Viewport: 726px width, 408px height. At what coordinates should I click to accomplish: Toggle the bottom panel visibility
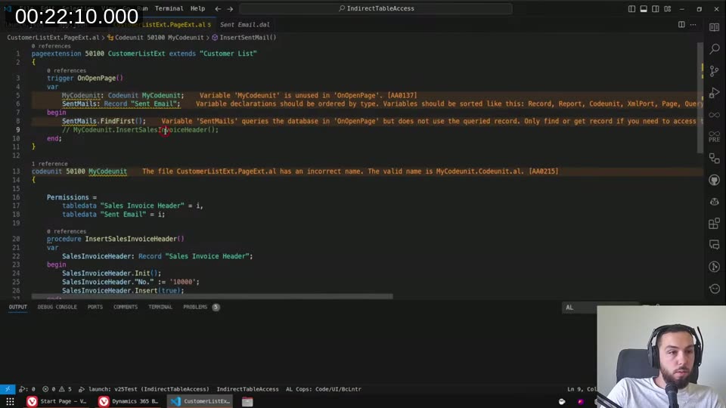tap(644, 9)
